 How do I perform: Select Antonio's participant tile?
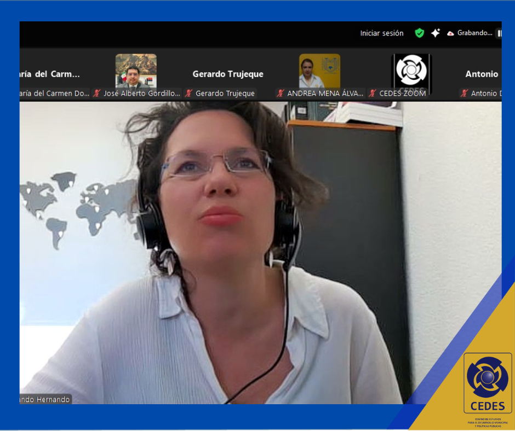(481, 74)
